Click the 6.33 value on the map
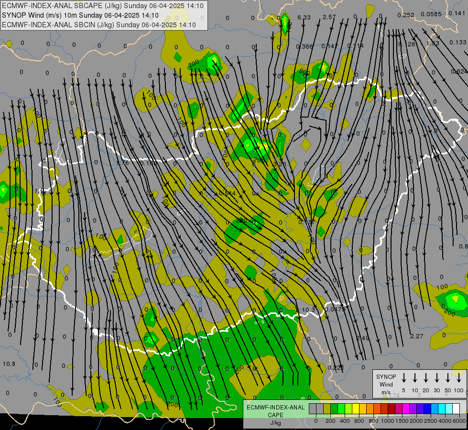Screen dimensions: 468x430 (304, 18)
